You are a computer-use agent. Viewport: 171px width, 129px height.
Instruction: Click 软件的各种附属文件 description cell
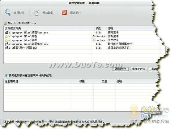tap(120, 44)
